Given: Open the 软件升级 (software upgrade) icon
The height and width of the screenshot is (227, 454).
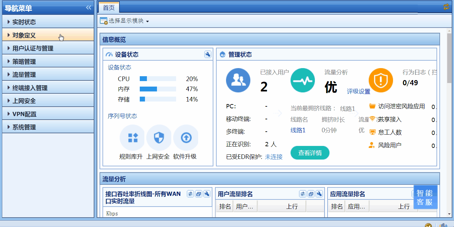Looking at the screenshot, I should pyautogui.click(x=185, y=137).
